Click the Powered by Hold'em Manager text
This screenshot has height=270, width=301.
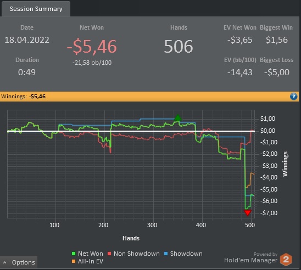[251, 258]
